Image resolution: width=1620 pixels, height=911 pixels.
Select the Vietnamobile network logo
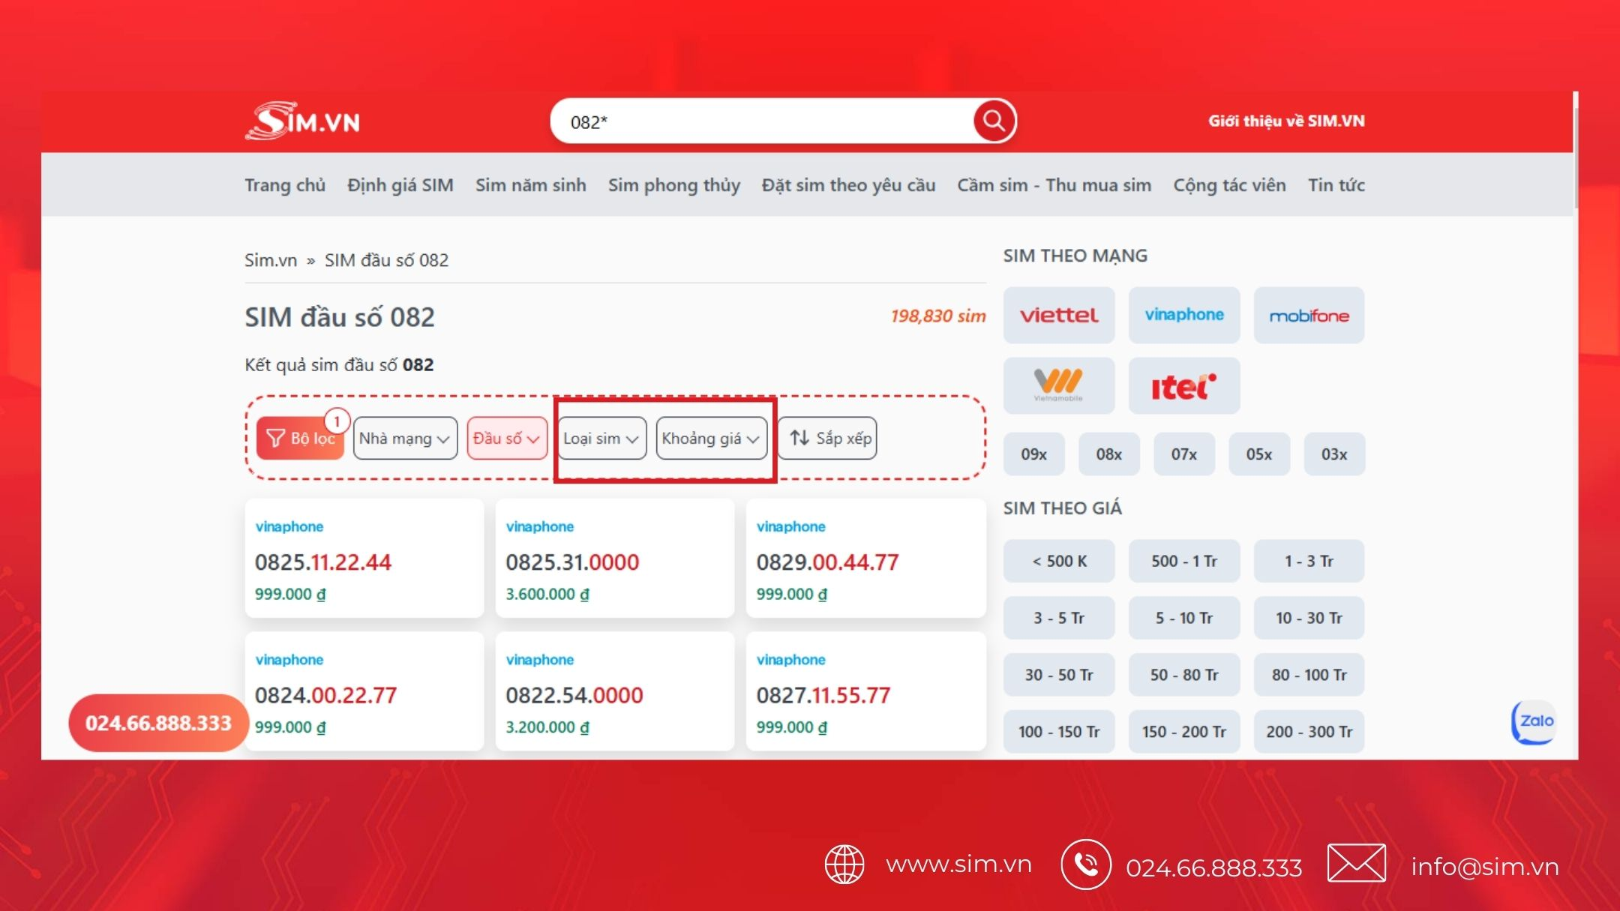coord(1058,385)
